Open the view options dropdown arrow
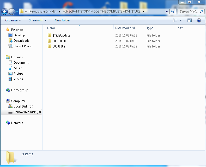Screen dimensions: 206x167 181,20
